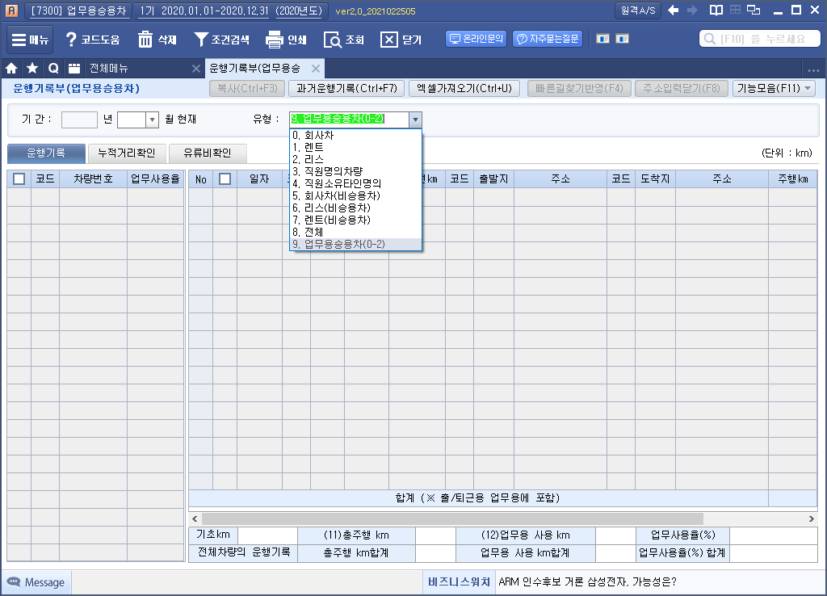The height and width of the screenshot is (596, 827).
Task: Open favorites star icon
Action: (32, 68)
